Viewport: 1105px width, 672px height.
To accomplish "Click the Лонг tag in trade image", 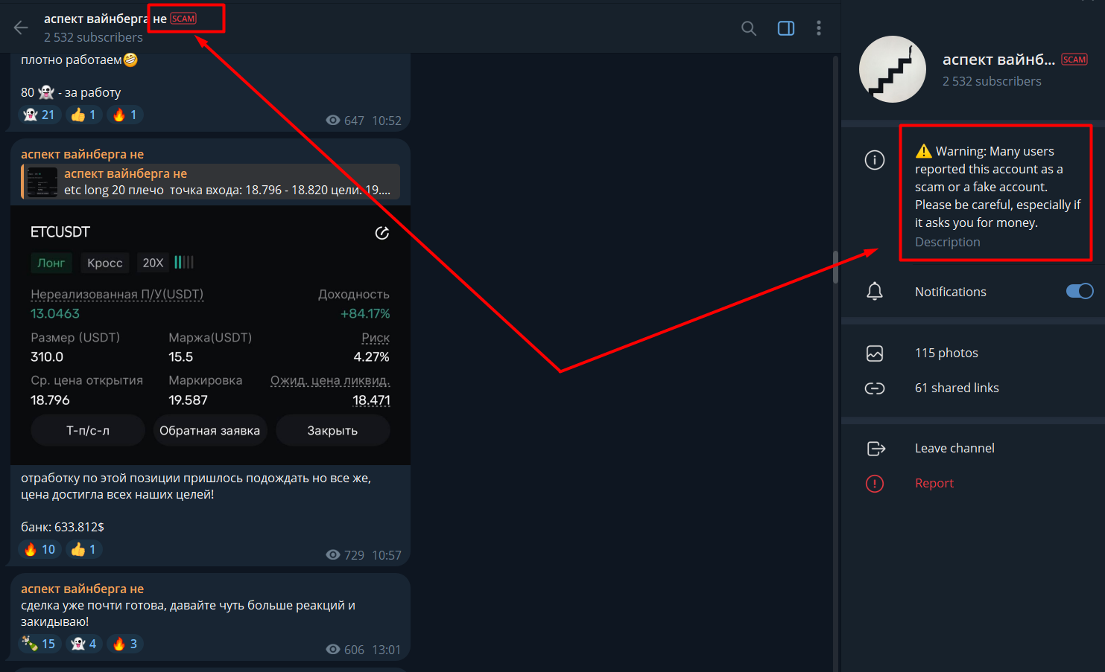I will (51, 263).
